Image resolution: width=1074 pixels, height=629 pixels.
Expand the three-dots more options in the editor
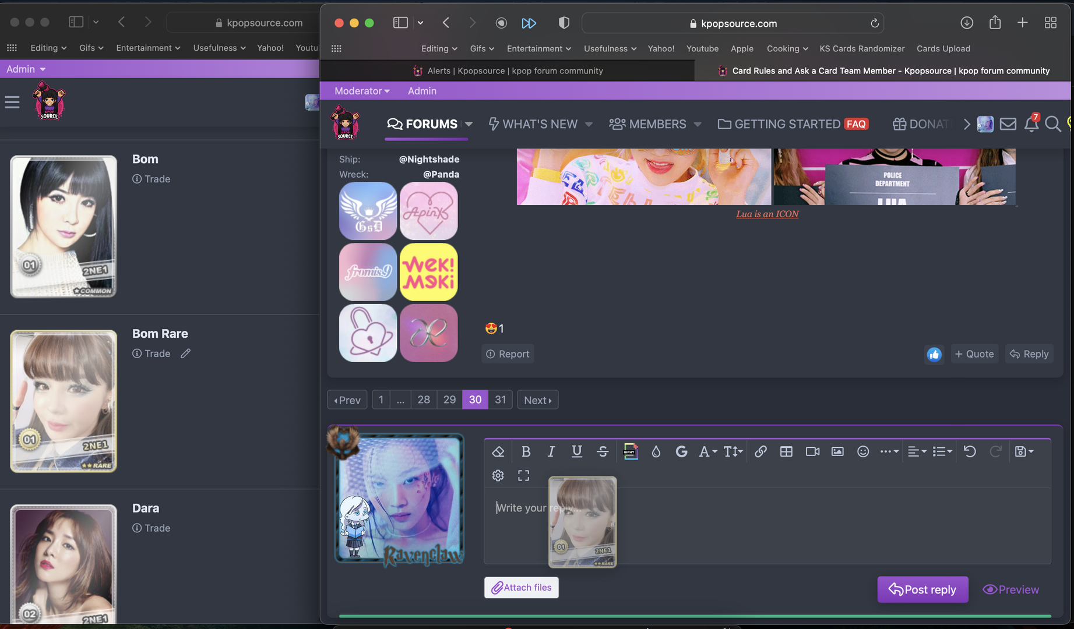point(889,451)
